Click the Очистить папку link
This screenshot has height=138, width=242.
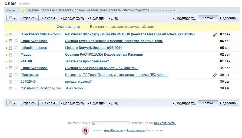[68, 27]
